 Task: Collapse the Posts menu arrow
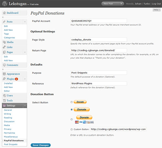click(25, 22)
